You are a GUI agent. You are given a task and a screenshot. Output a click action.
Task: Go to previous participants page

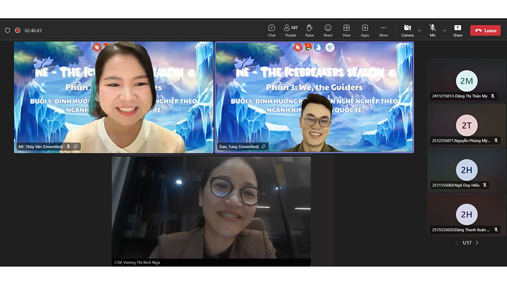click(456, 243)
